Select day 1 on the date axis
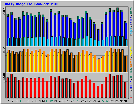 coord(9,101)
